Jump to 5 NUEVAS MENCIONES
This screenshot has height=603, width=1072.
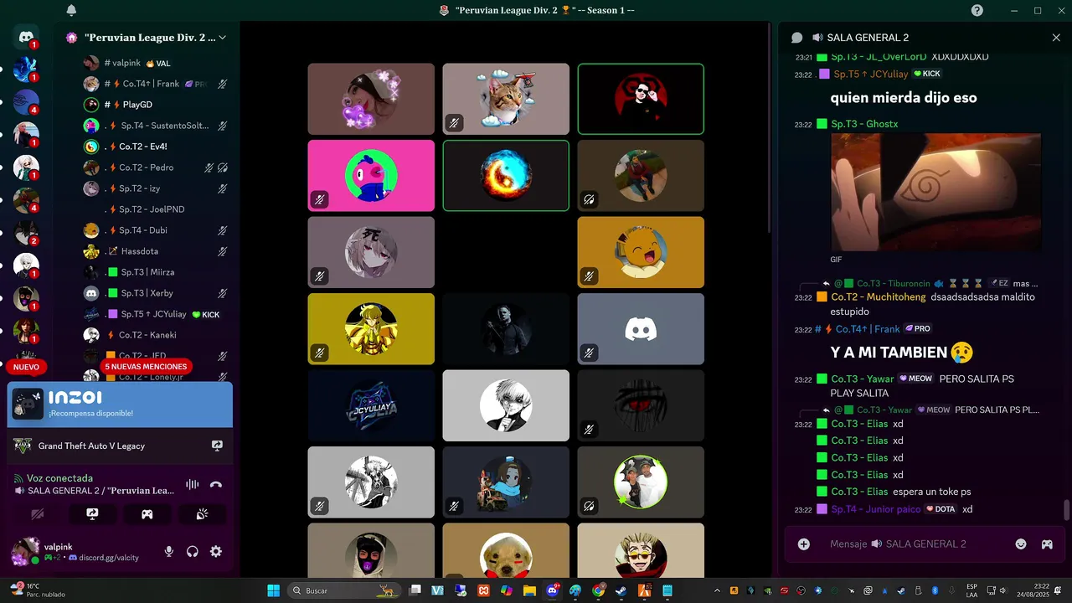147,367
